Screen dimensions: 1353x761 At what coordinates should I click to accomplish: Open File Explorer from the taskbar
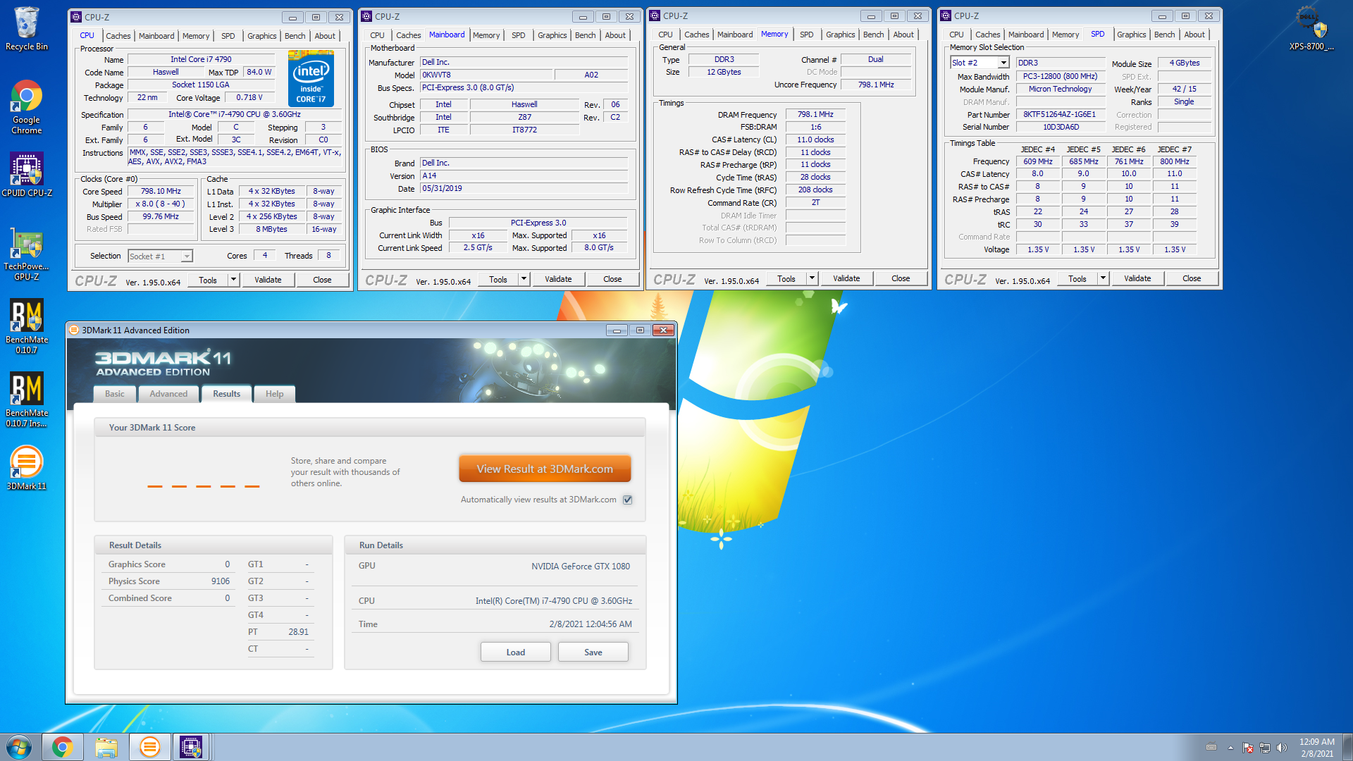106,747
